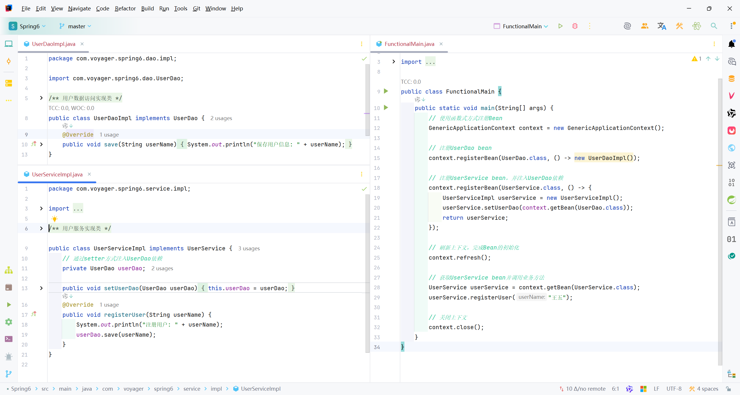Toggle read-only lock in status bar
Screen dimensions: 740x395
pyautogui.click(x=729, y=389)
